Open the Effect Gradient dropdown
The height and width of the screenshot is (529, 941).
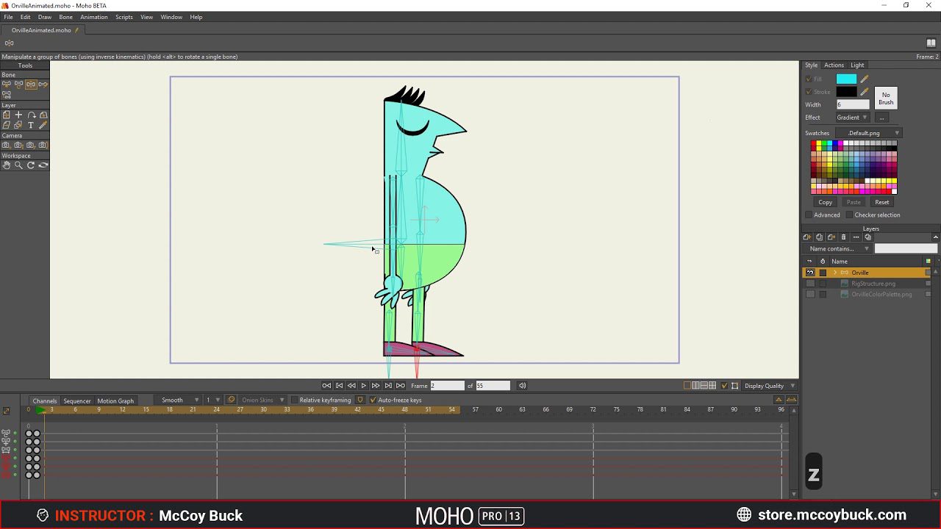(x=852, y=118)
